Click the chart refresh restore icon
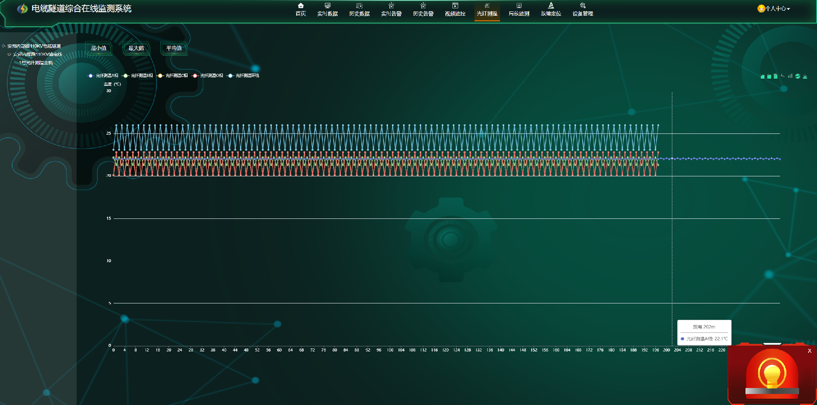This screenshot has height=405, width=817. [x=798, y=76]
